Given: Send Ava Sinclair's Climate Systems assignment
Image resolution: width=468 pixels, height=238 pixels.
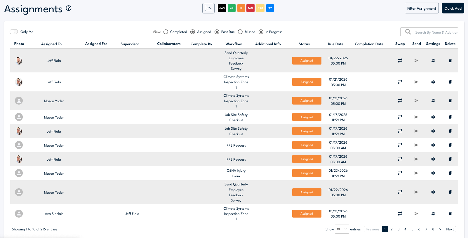Looking at the screenshot, I should pyautogui.click(x=416, y=214).
